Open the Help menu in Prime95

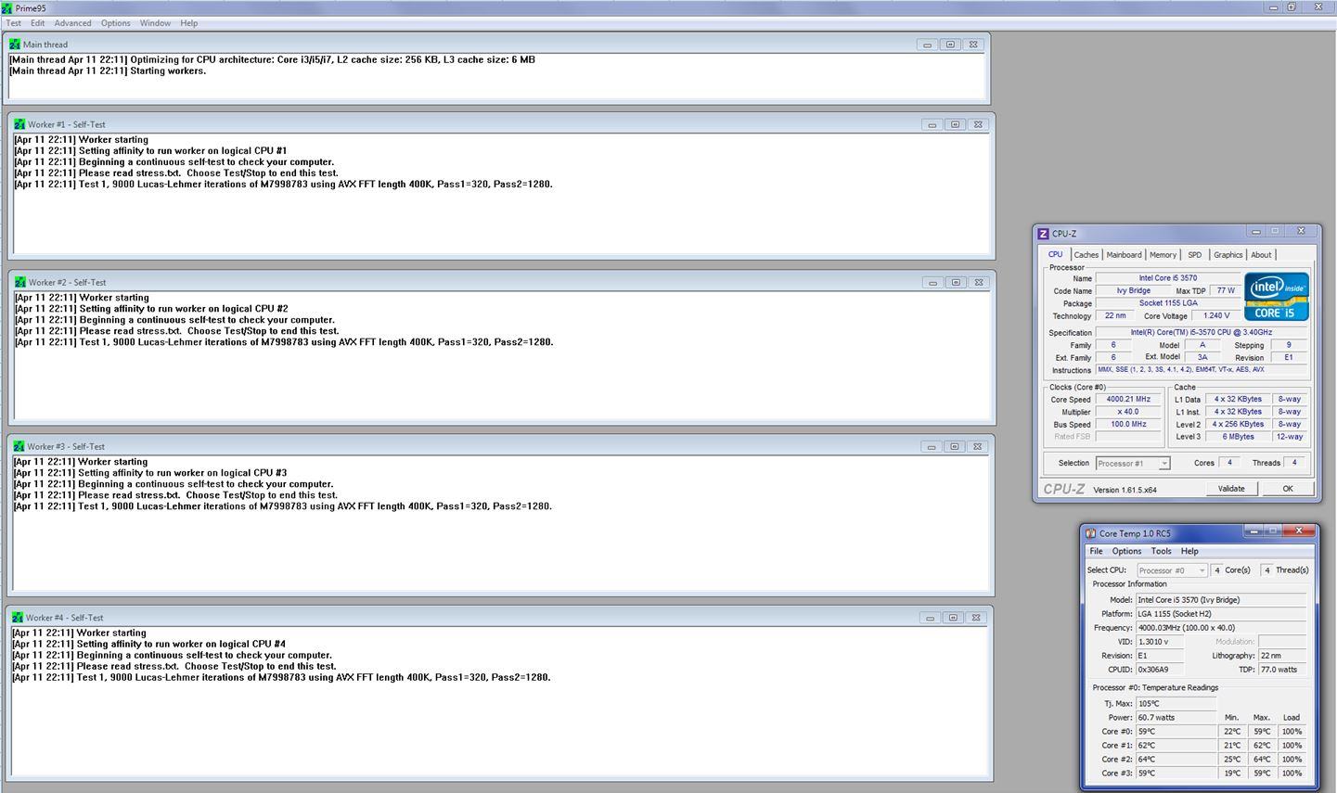(x=188, y=23)
